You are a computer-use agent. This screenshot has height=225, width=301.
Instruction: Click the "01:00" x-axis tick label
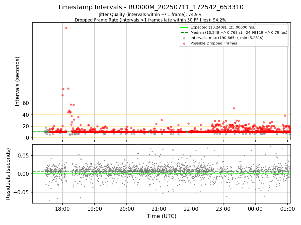click(x=287, y=208)
